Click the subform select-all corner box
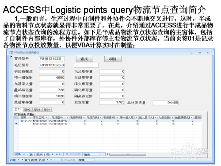The height and width of the screenshot is (166, 221). click(x=16, y=117)
